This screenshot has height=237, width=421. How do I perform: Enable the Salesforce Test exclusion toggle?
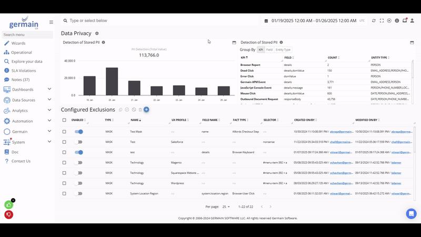click(79, 142)
